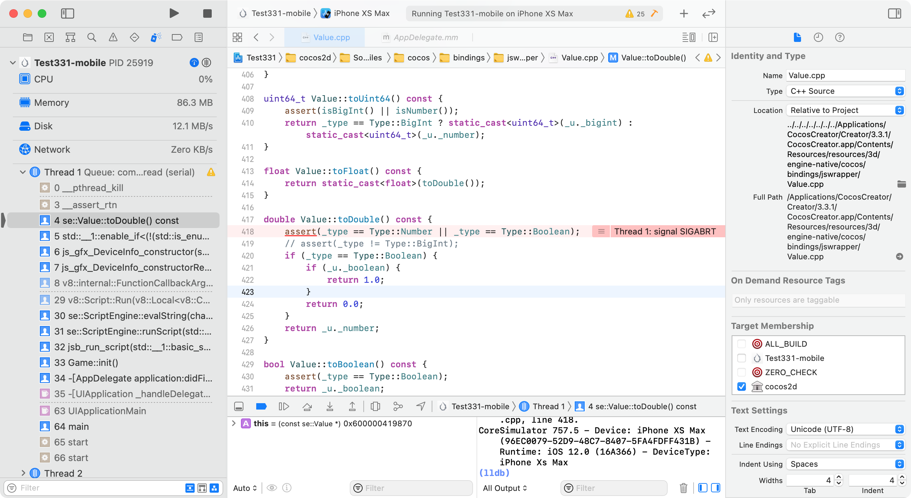Expand Thread 2 in debug navigator
Image resolution: width=911 pixels, height=498 pixels.
click(23, 473)
